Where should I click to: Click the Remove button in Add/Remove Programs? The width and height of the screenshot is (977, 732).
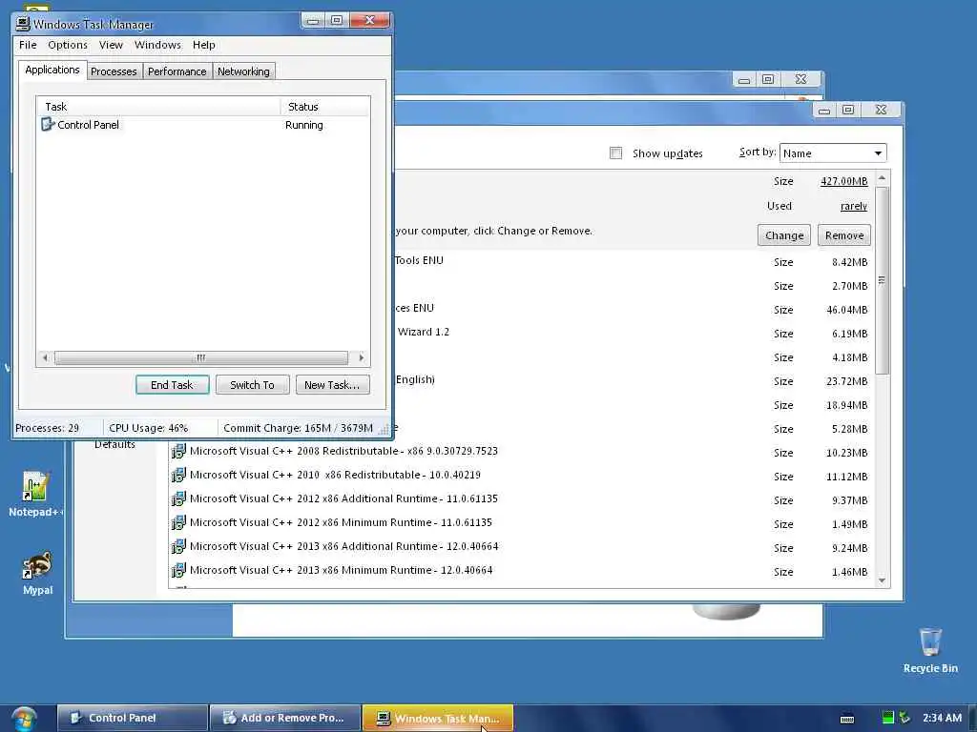tap(844, 235)
